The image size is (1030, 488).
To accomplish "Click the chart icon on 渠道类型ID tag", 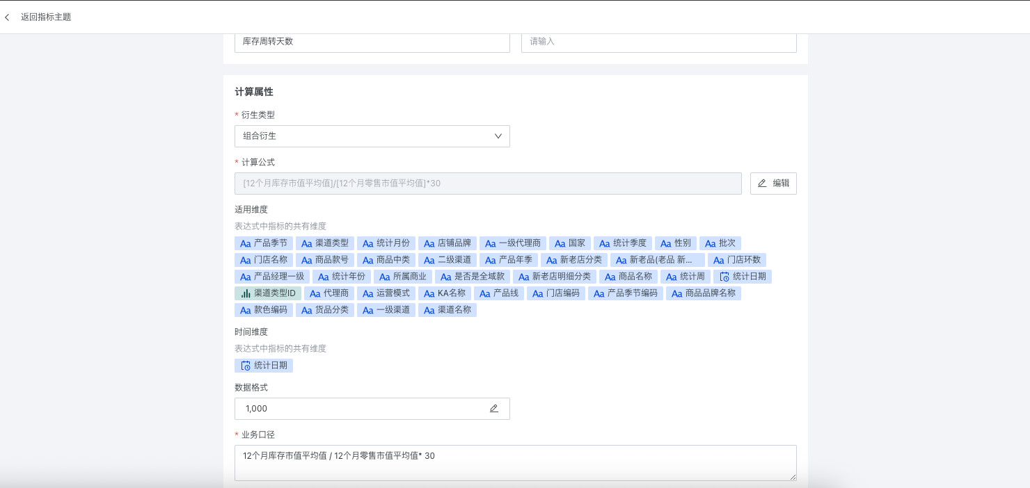I will [246, 293].
